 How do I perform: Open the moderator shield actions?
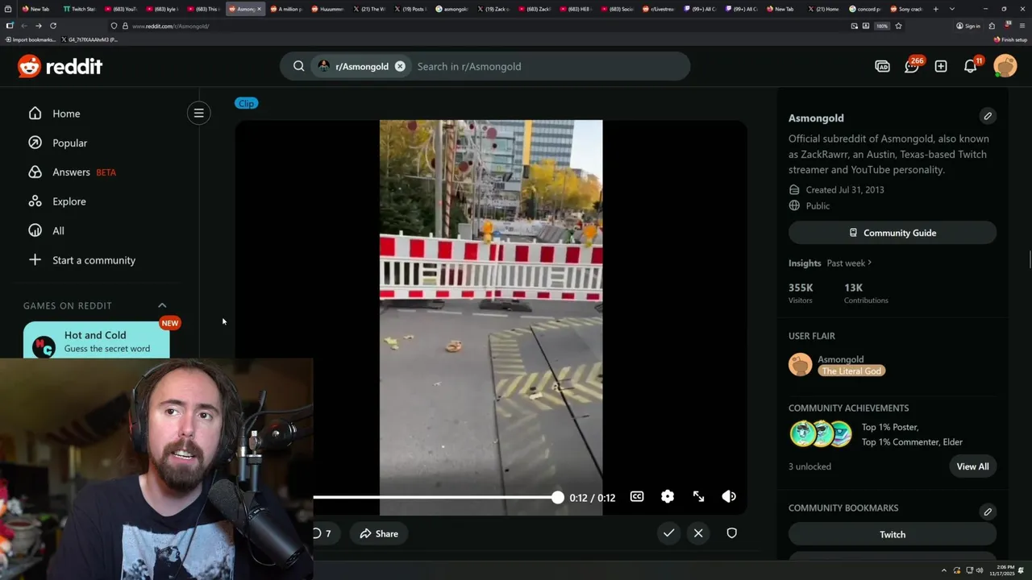(x=731, y=533)
